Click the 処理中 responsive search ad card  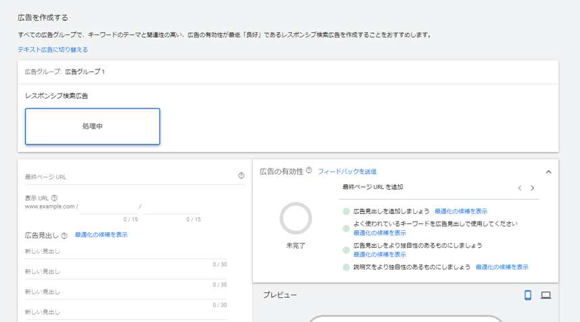(93, 126)
